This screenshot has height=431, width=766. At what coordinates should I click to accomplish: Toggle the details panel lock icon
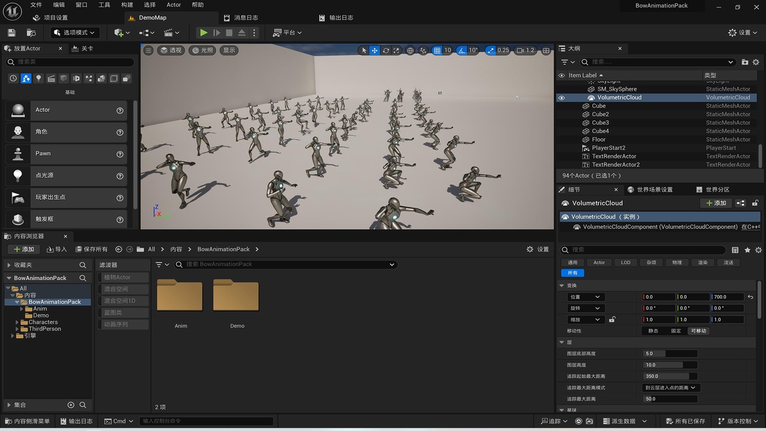755,203
